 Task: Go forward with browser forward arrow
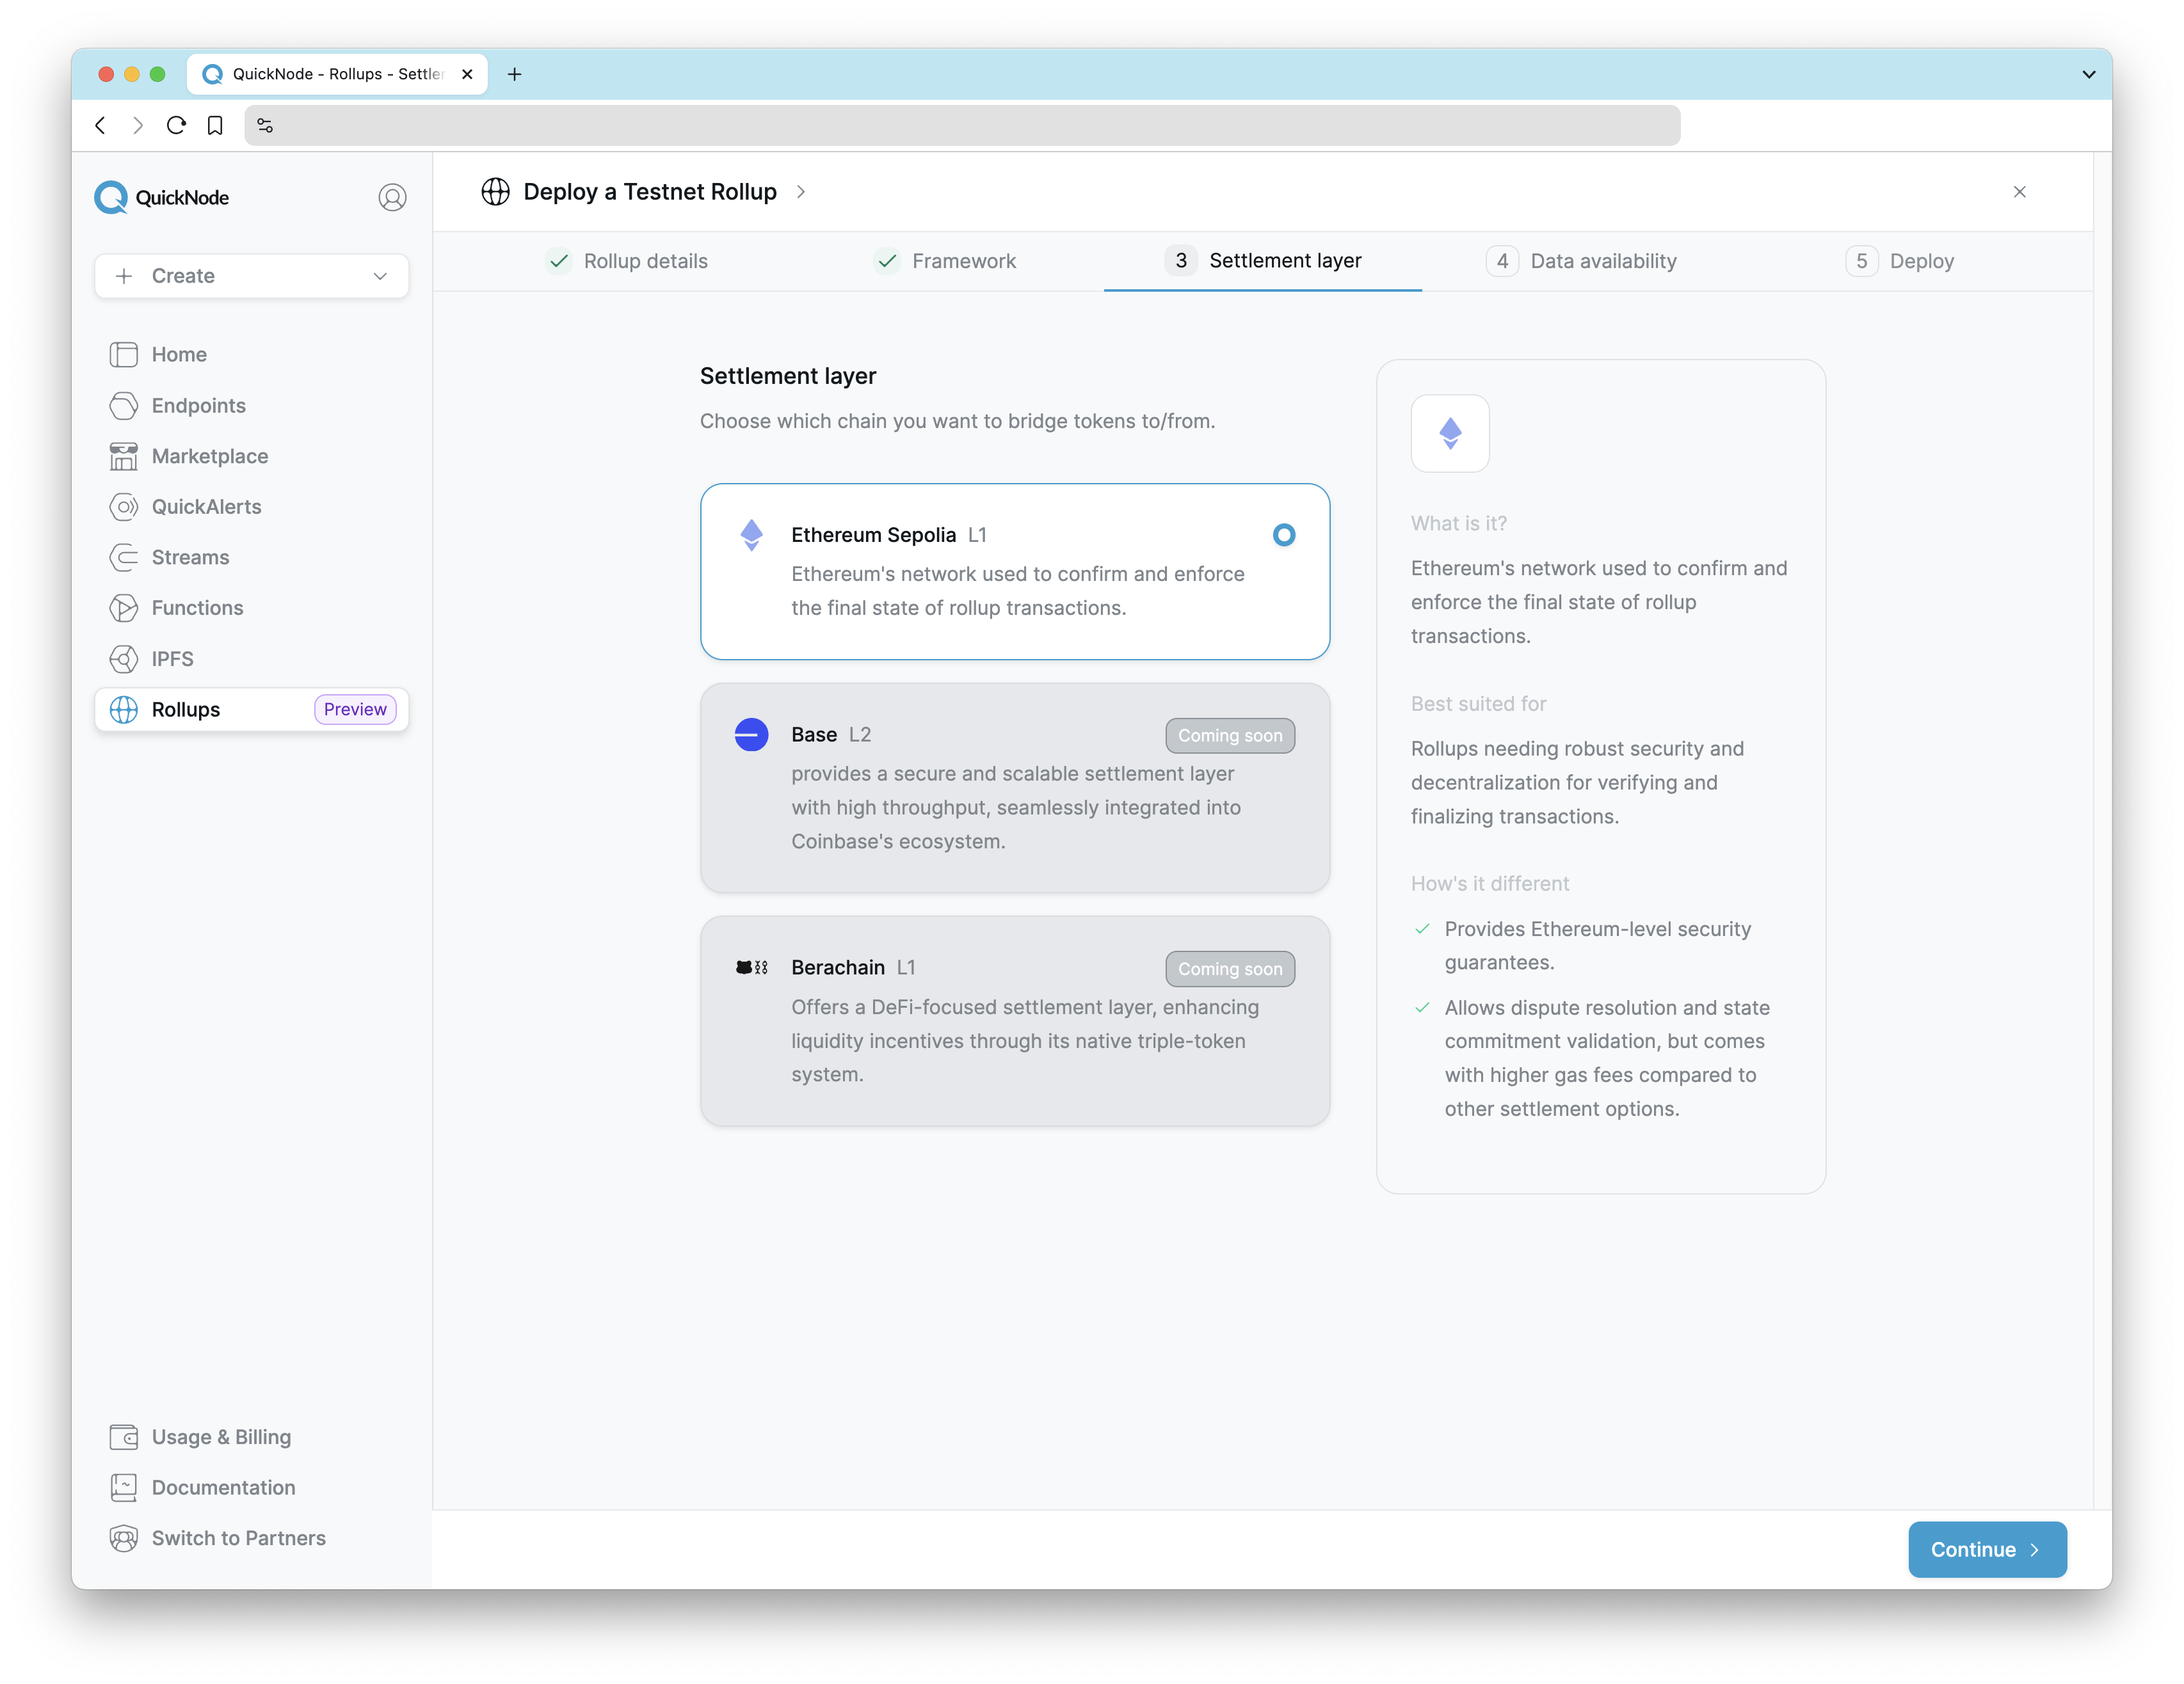(138, 125)
